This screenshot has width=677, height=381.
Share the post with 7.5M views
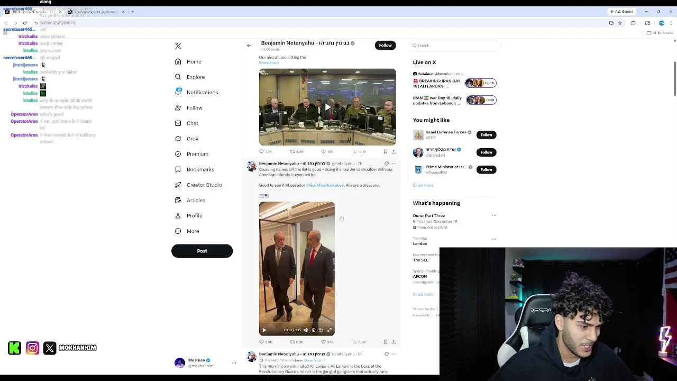point(394,342)
